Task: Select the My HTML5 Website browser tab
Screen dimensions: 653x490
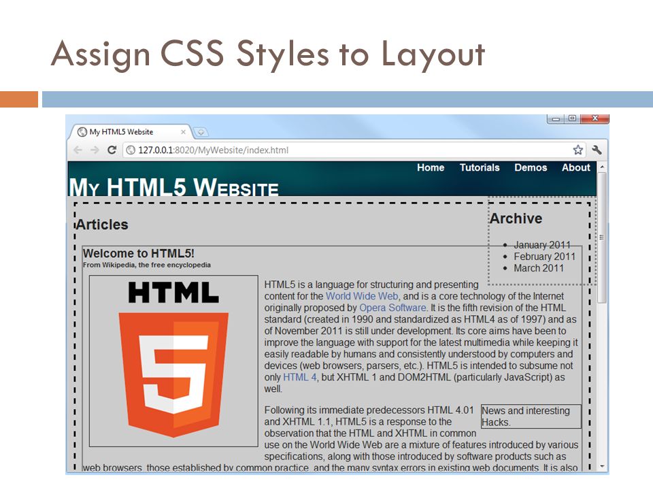Action: (x=131, y=131)
